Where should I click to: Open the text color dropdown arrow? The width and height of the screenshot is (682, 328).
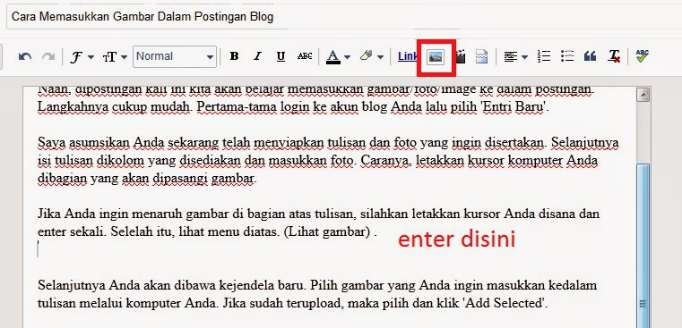(347, 57)
